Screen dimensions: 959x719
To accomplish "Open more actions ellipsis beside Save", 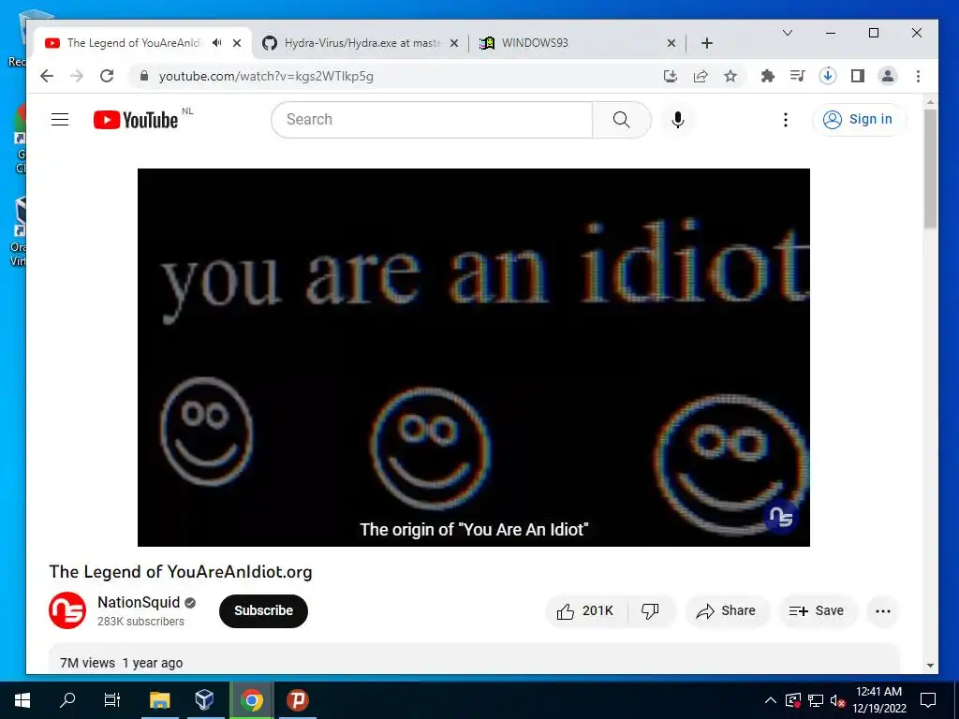I will coord(883,610).
